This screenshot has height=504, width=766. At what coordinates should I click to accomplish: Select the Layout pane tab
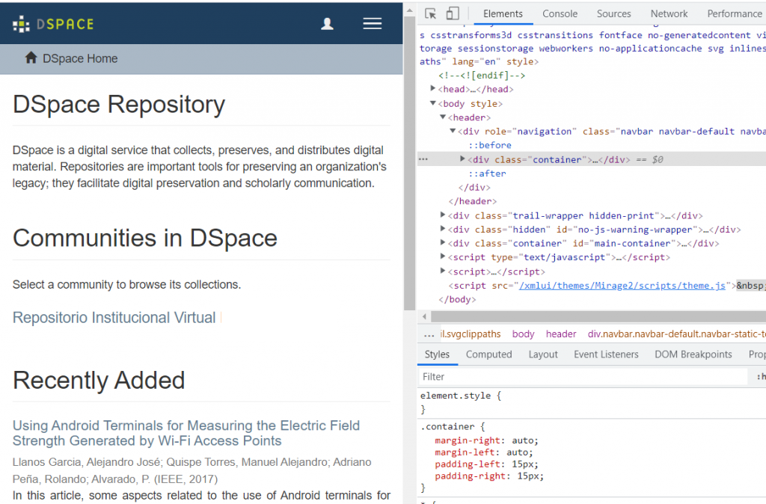point(543,354)
